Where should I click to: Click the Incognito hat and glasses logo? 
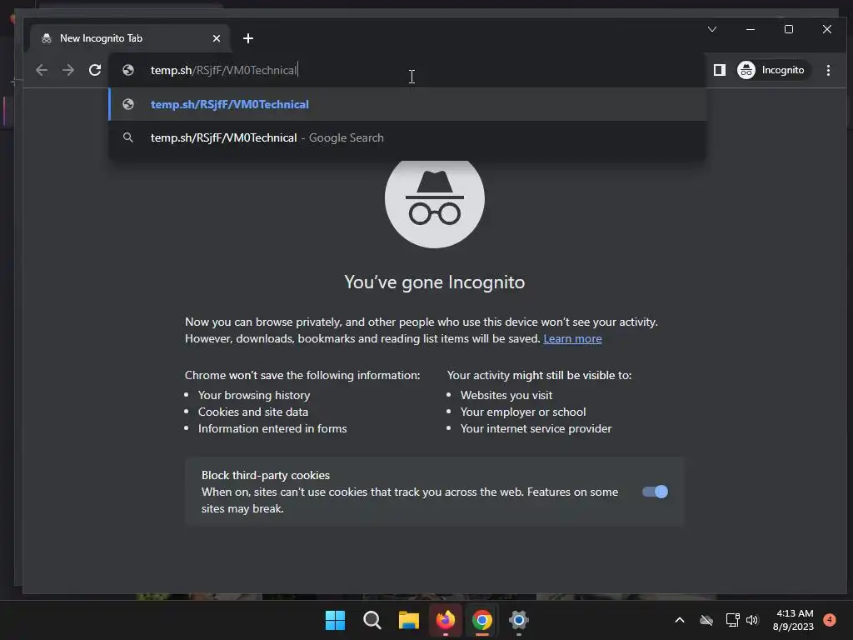(x=435, y=200)
